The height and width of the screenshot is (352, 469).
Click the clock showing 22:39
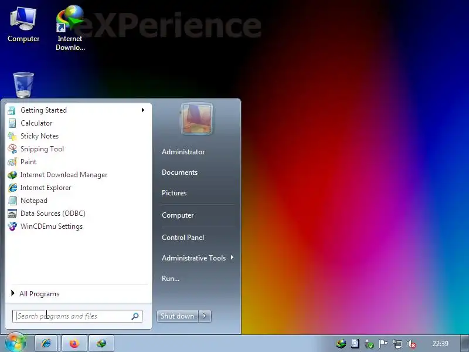tap(440, 344)
